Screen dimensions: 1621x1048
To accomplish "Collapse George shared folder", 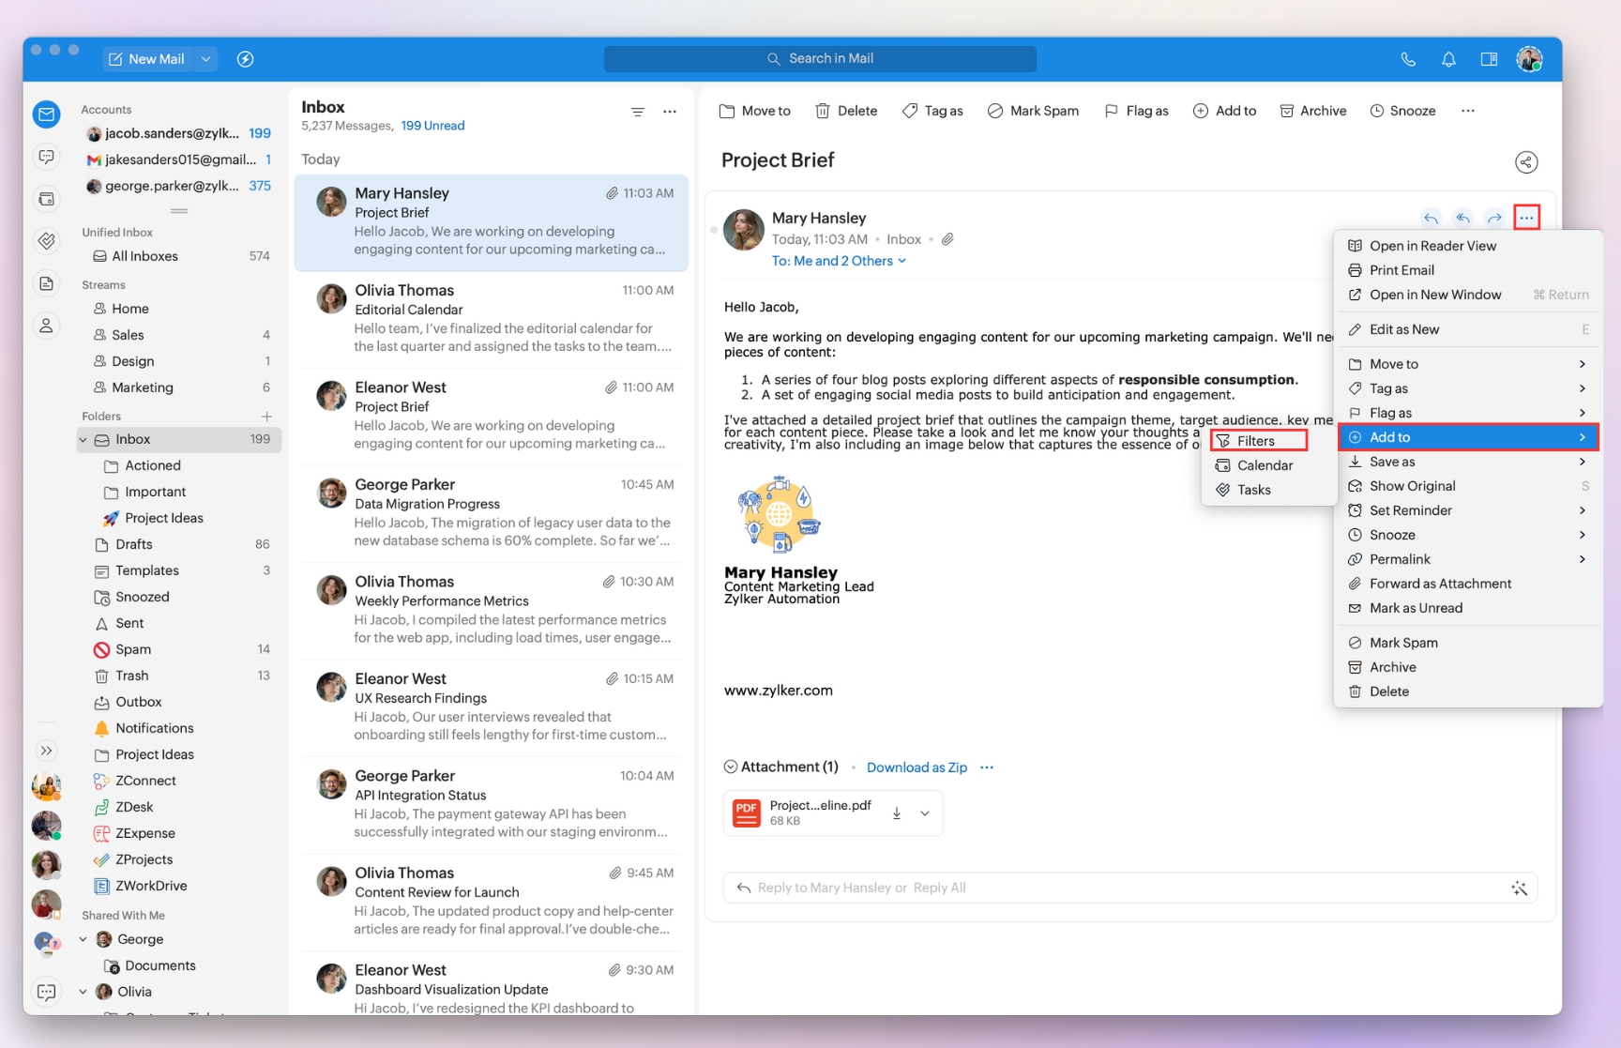I will [83, 939].
